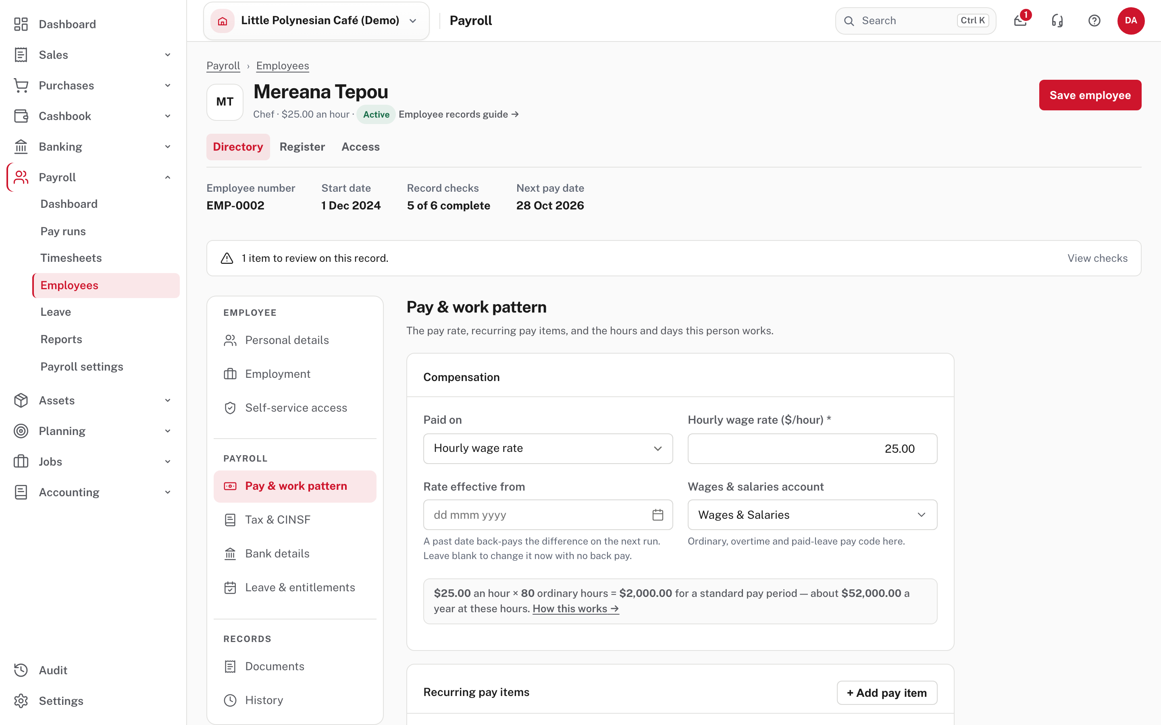
Task: Click the Planning target icon
Action: [21, 431]
